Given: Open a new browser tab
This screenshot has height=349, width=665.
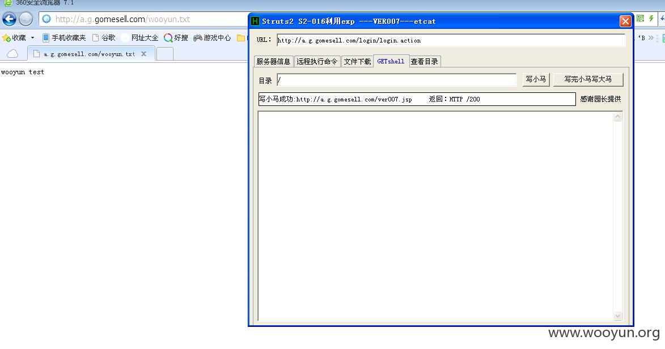Looking at the screenshot, I should (165, 54).
